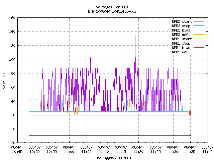This screenshot has width=214, height=161.
Task: Select the filename E_RT20080407104514.sfduZ
Action: [x=112, y=11]
